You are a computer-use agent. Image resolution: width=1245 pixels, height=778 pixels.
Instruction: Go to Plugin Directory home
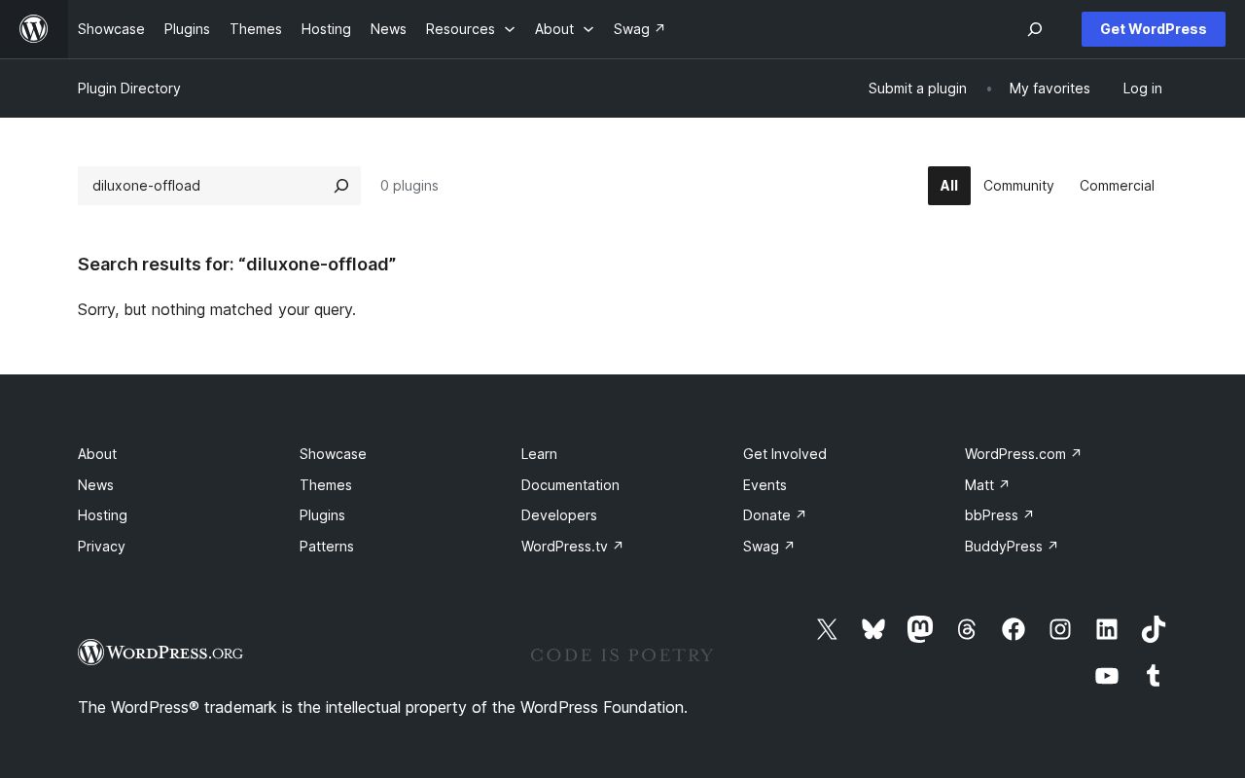(129, 88)
